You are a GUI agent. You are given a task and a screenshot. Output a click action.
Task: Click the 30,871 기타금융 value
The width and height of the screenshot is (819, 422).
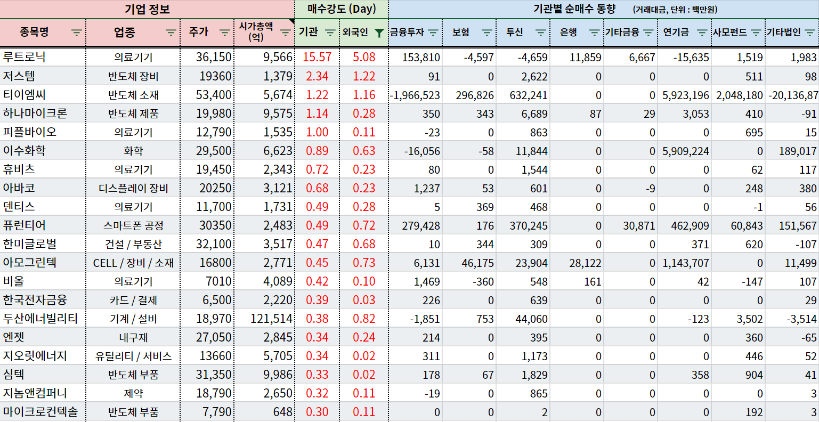coord(639,225)
